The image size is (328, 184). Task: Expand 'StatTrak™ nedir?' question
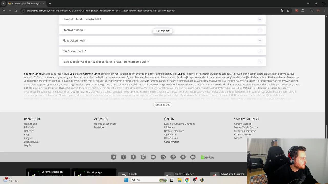coord(163,30)
